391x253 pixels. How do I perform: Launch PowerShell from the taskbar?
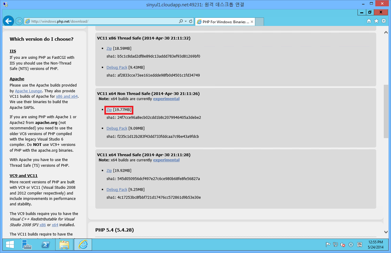click(x=46, y=245)
